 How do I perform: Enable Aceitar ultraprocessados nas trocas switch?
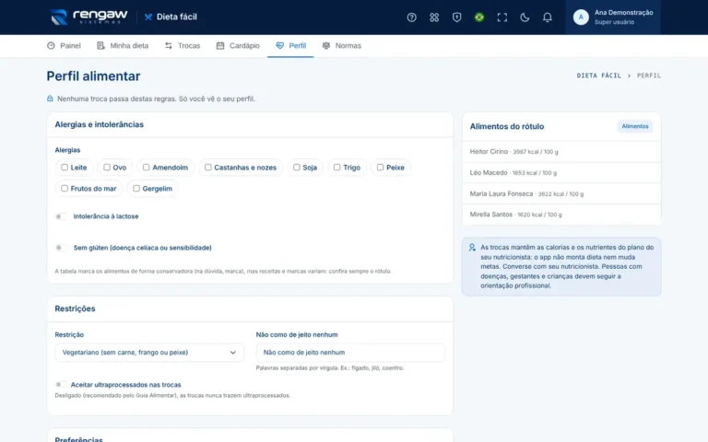pyautogui.click(x=61, y=385)
